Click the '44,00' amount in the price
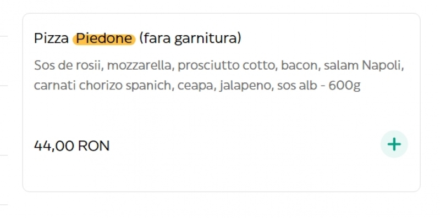The width and height of the screenshot is (440, 218). click(x=54, y=146)
